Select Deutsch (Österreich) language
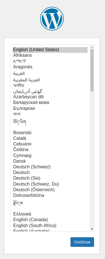105x259 pixels. 50,190
